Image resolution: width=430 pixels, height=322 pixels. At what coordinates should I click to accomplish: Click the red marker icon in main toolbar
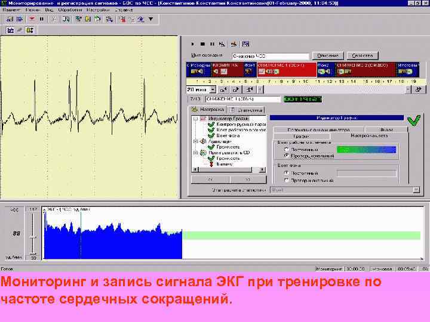(122, 19)
